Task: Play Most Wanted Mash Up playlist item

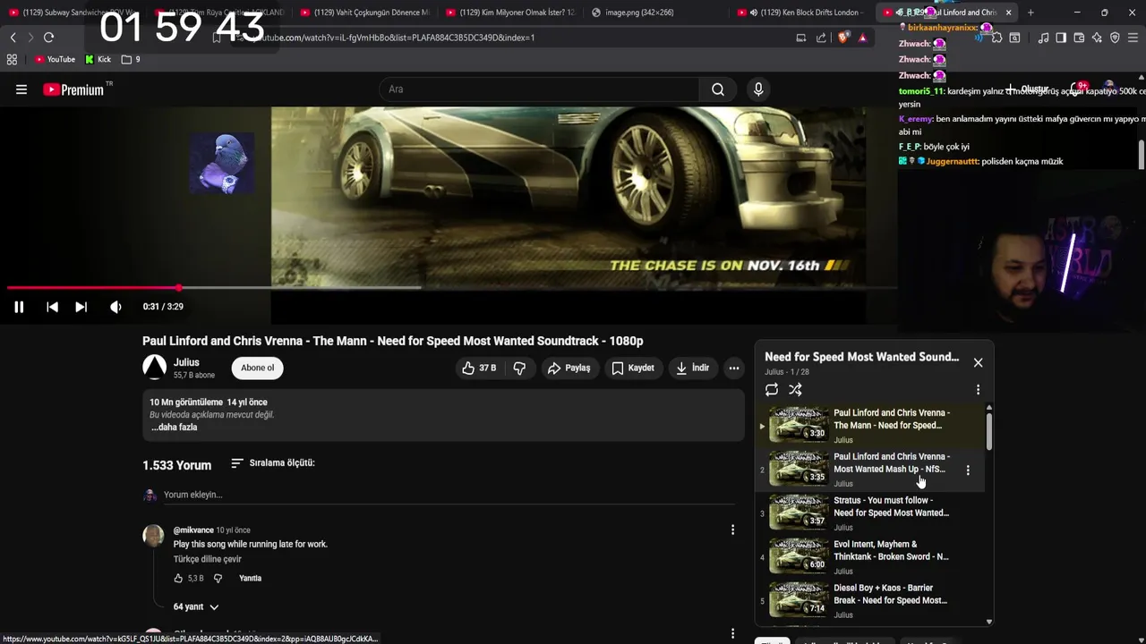Action: click(868, 470)
